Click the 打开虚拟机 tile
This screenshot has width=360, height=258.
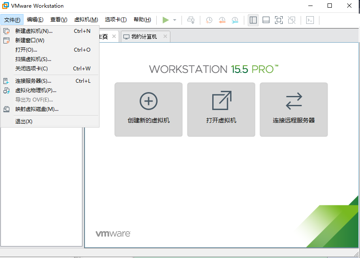pyautogui.click(x=221, y=110)
